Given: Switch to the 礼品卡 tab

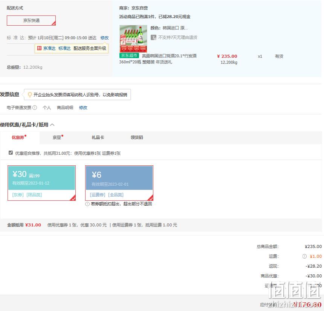Looking at the screenshot, I should point(98,137).
